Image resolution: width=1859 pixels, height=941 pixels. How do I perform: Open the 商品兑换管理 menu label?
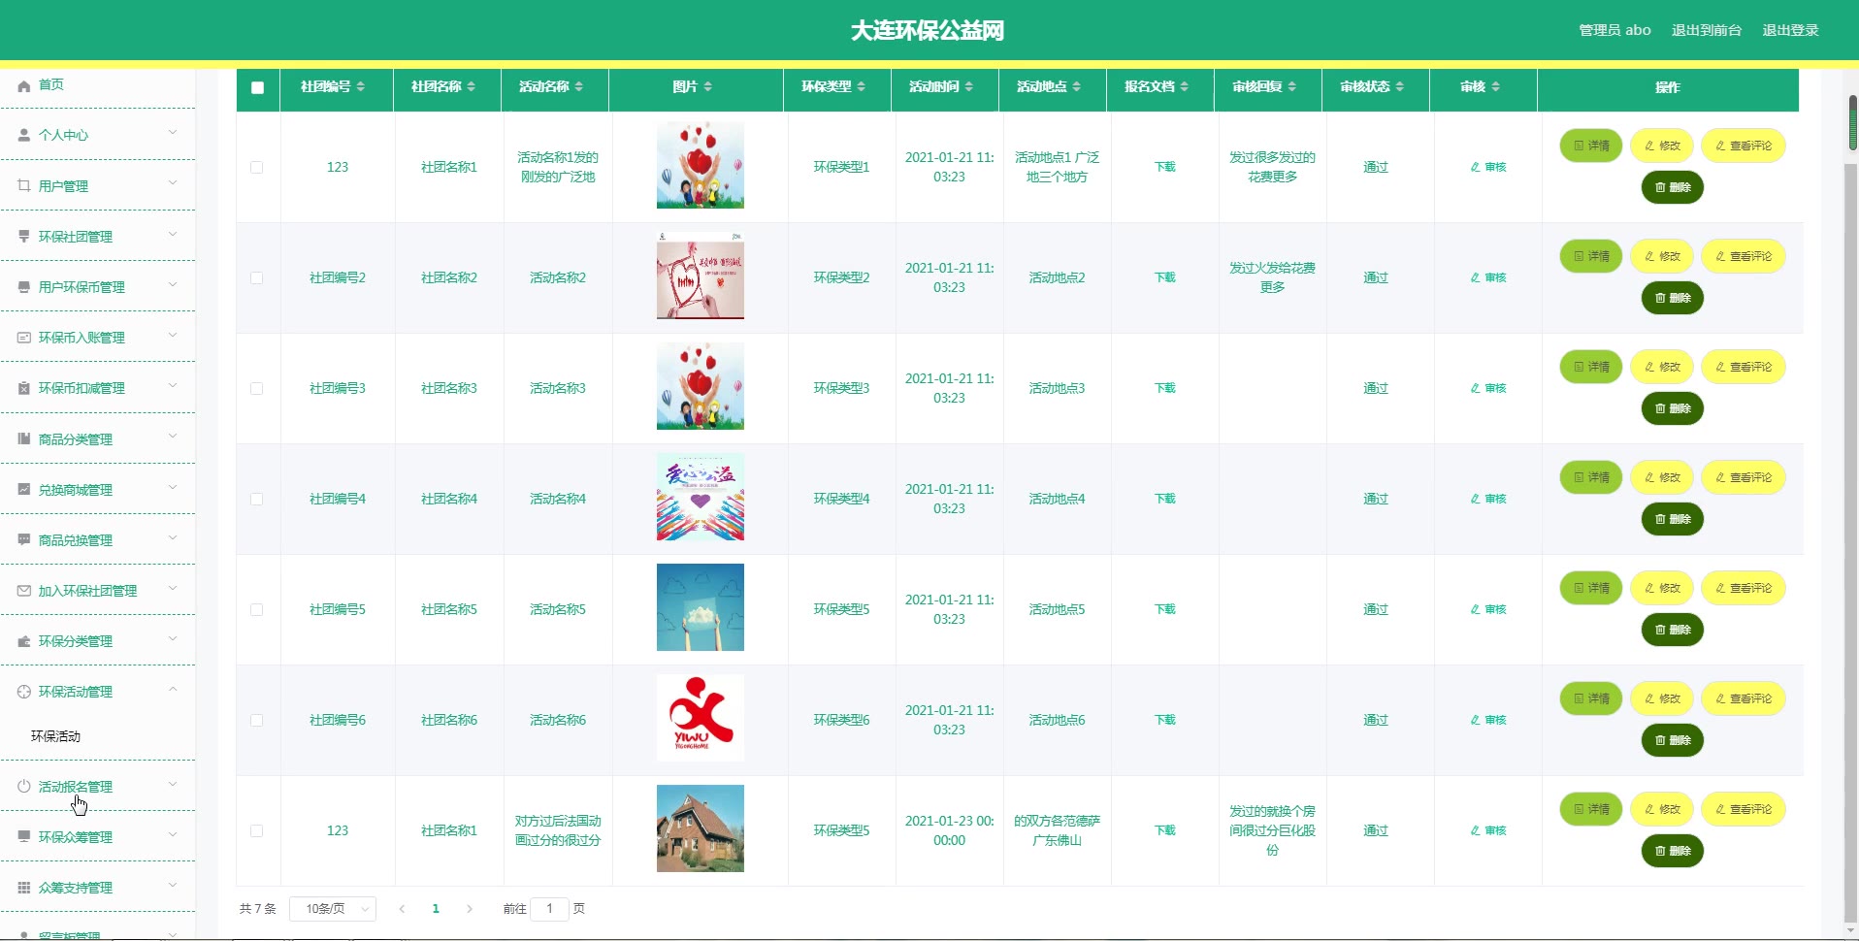tap(76, 540)
